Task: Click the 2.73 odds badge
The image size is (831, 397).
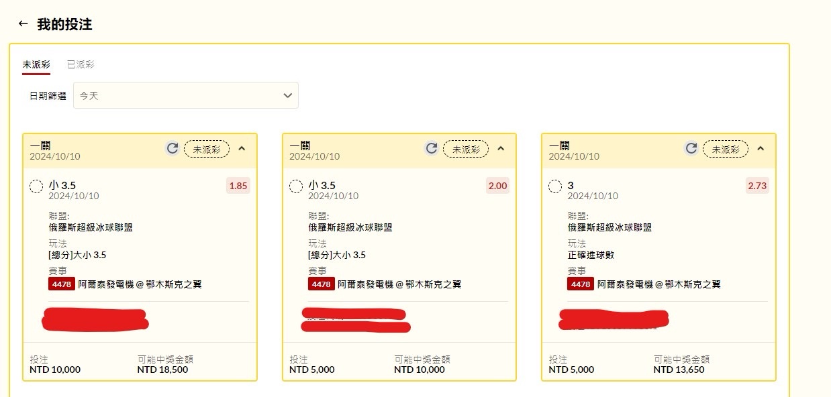Action: [x=757, y=186]
